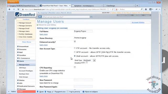This screenshot has width=168, height=94.
Task: Click the browser forward arrow
Action: 14,9
